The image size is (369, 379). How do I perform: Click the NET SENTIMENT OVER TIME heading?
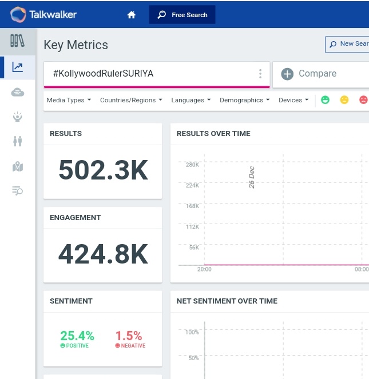click(x=227, y=301)
